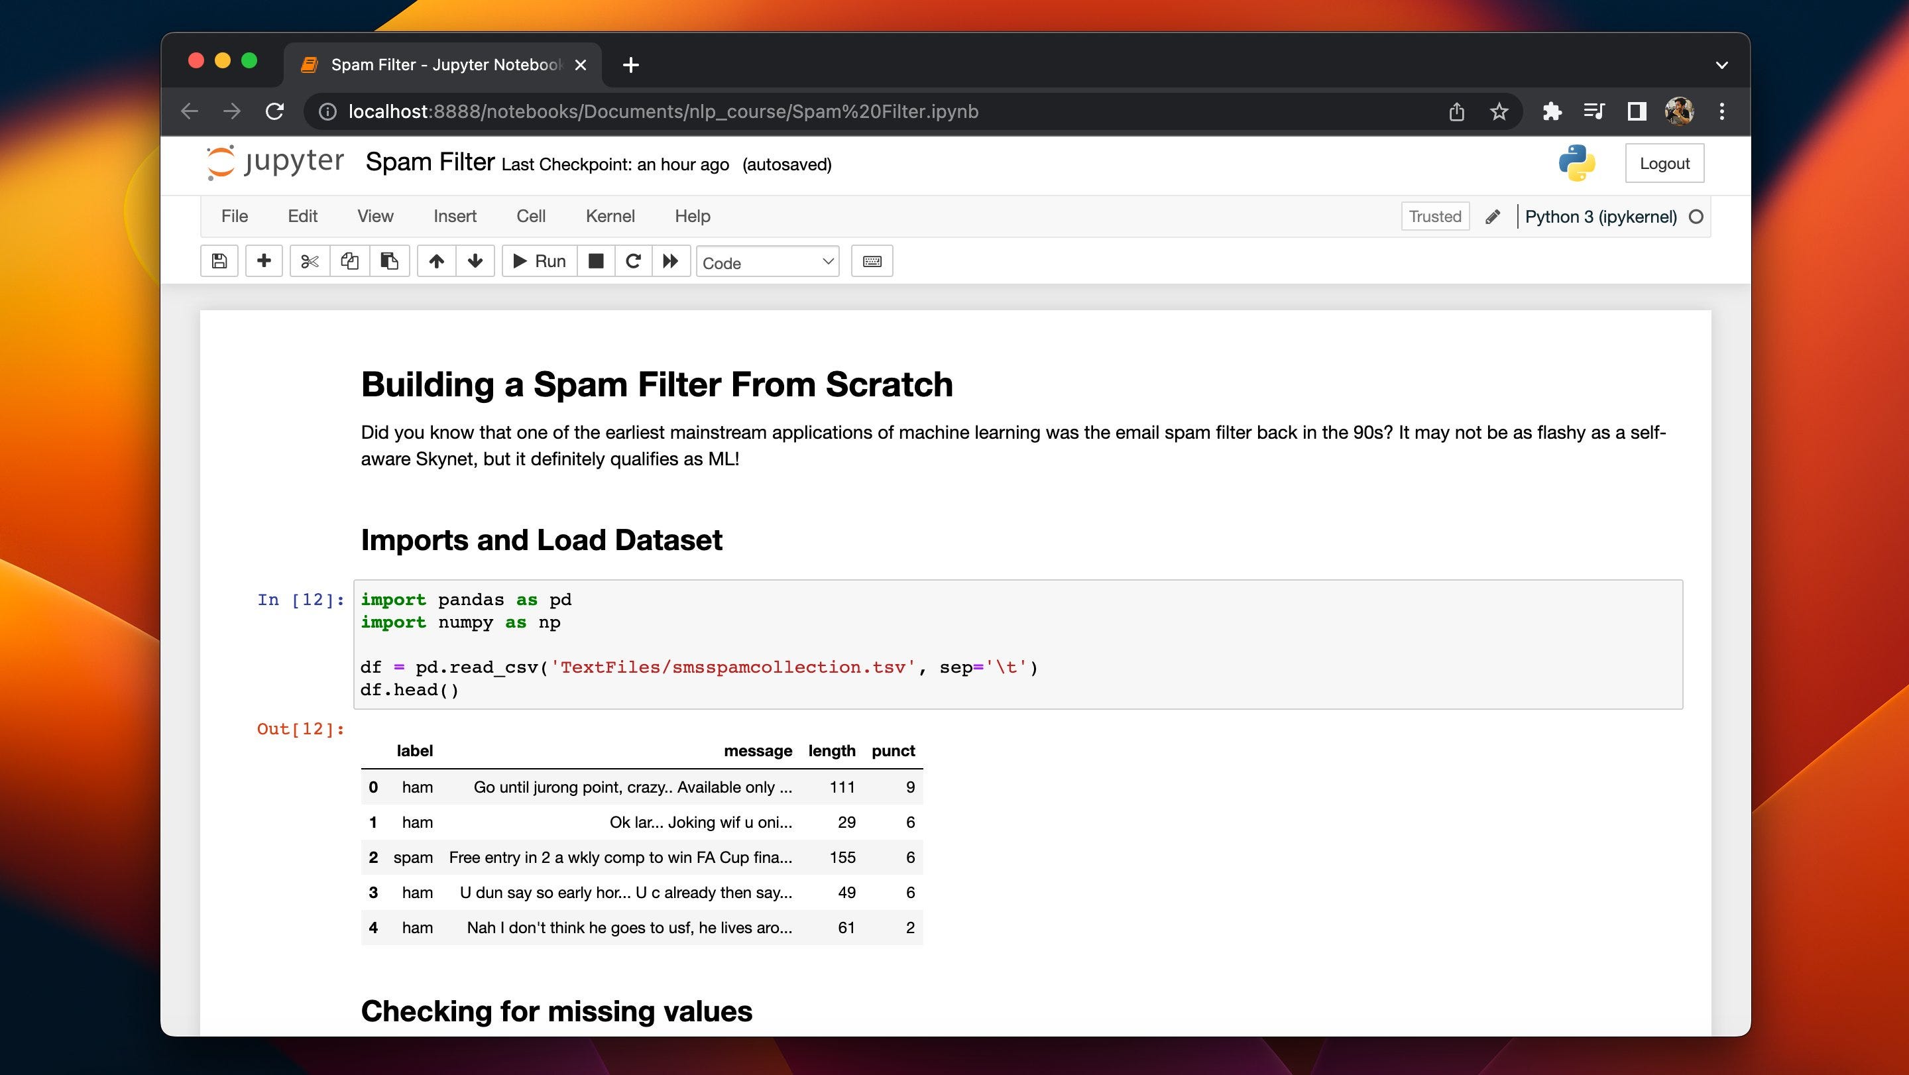Move selected cell up arrow
Image resolution: width=1909 pixels, height=1075 pixels.
click(x=437, y=260)
